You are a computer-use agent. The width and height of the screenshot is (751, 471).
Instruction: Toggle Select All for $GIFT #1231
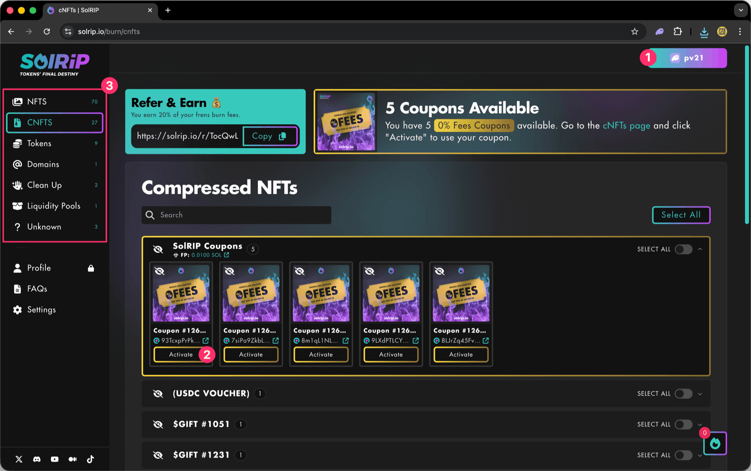683,455
